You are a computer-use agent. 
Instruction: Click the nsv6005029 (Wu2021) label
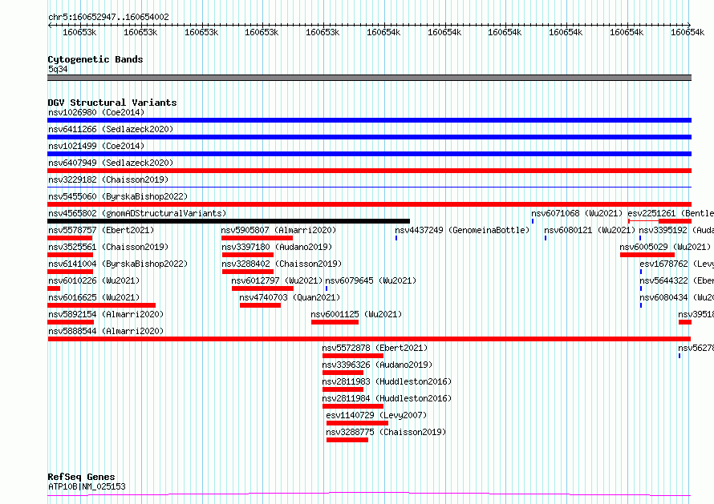(x=665, y=247)
